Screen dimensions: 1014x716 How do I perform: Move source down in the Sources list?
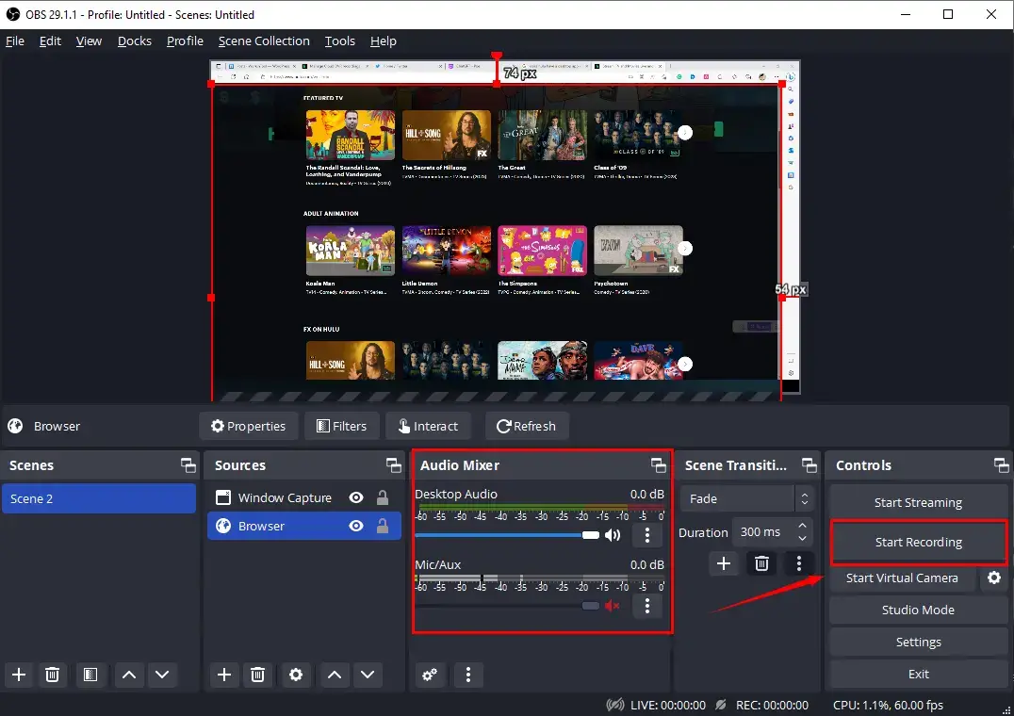[x=368, y=675]
